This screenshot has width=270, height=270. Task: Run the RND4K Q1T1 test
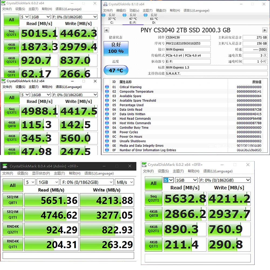click(13, 244)
